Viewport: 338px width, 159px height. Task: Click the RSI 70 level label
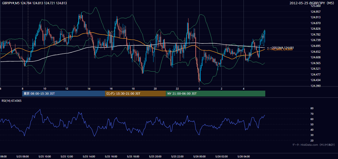point(312,114)
